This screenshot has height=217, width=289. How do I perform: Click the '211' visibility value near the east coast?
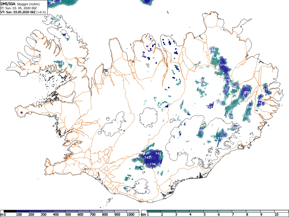pos(266,89)
